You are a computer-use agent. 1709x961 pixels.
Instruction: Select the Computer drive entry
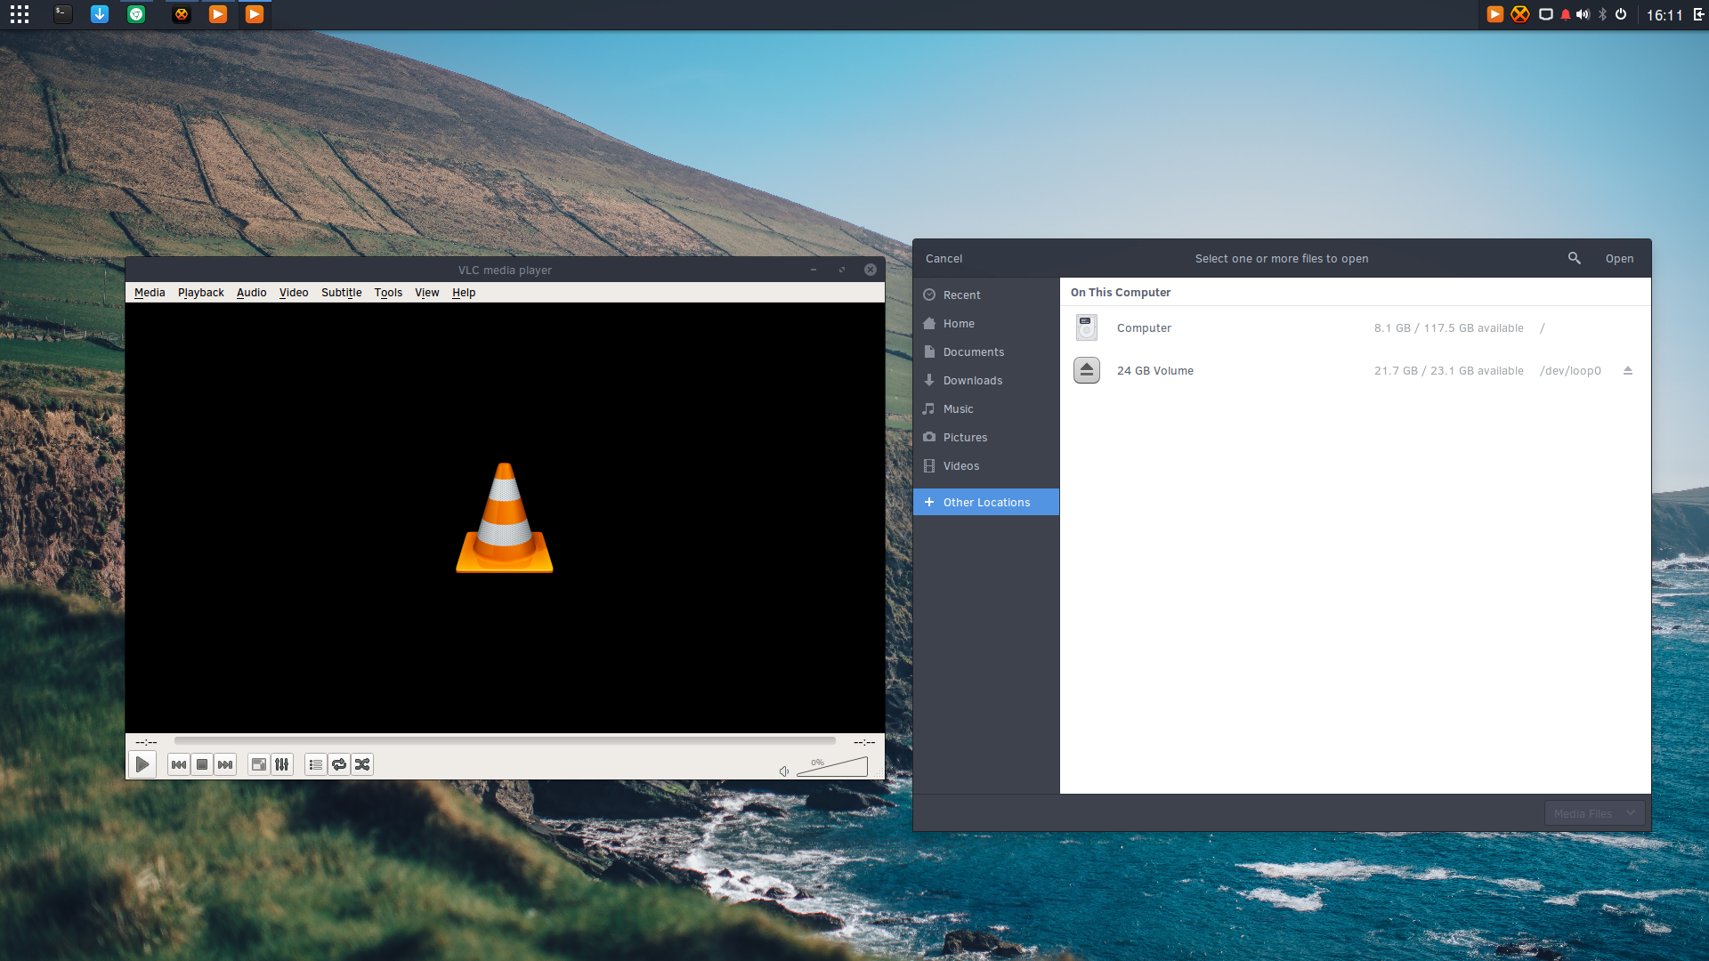pos(1356,328)
